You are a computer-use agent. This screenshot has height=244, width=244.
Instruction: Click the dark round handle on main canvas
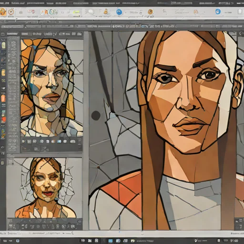click(x=96, y=115)
